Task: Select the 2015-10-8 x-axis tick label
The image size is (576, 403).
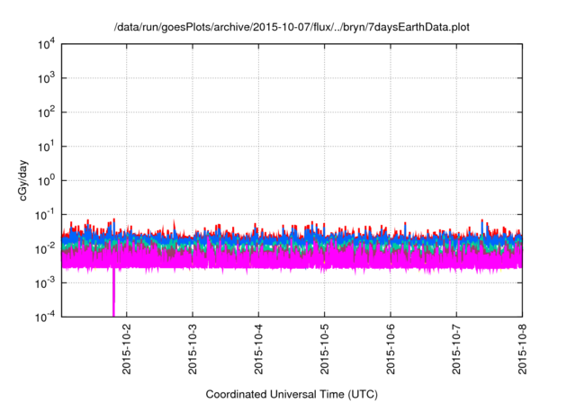Action: coord(522,349)
